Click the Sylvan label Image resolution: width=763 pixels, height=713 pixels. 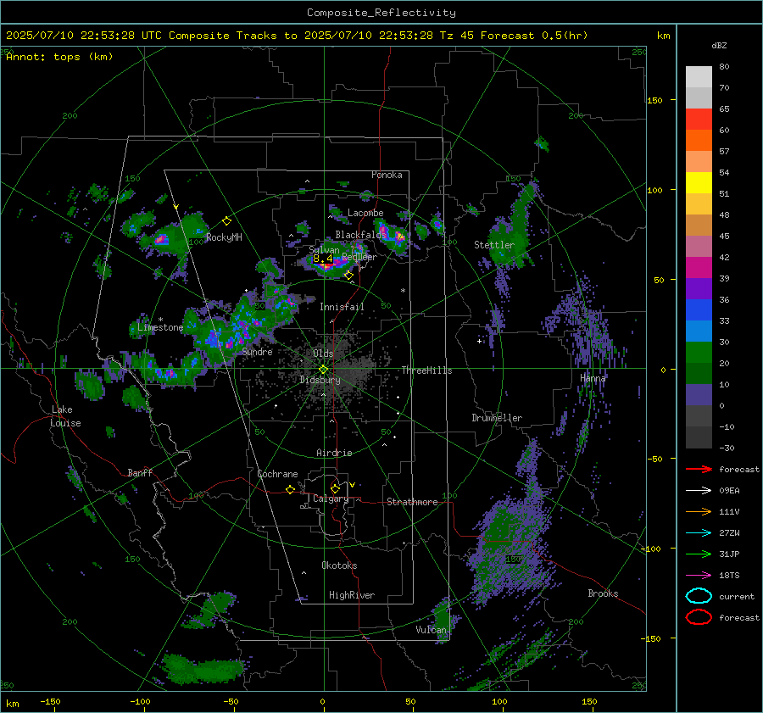click(324, 249)
